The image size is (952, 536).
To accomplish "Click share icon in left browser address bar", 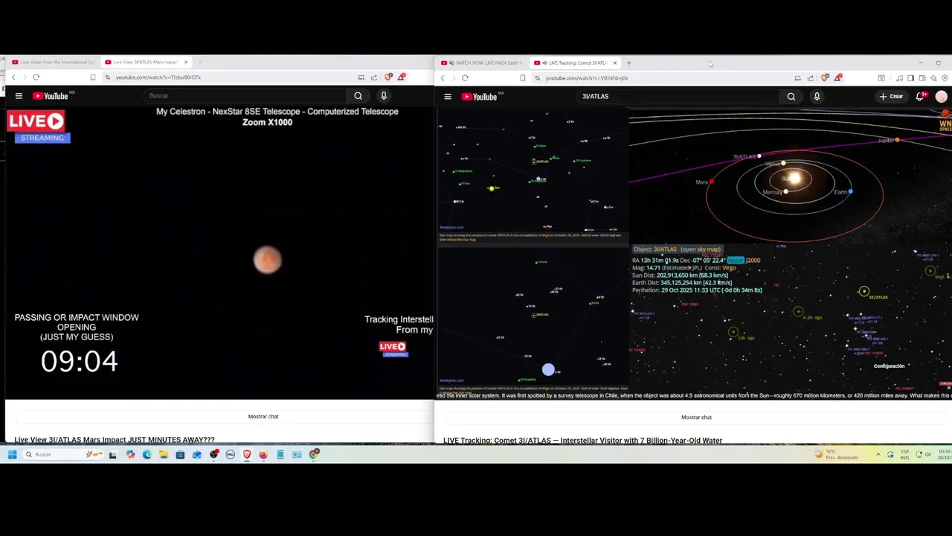I will coord(374,77).
